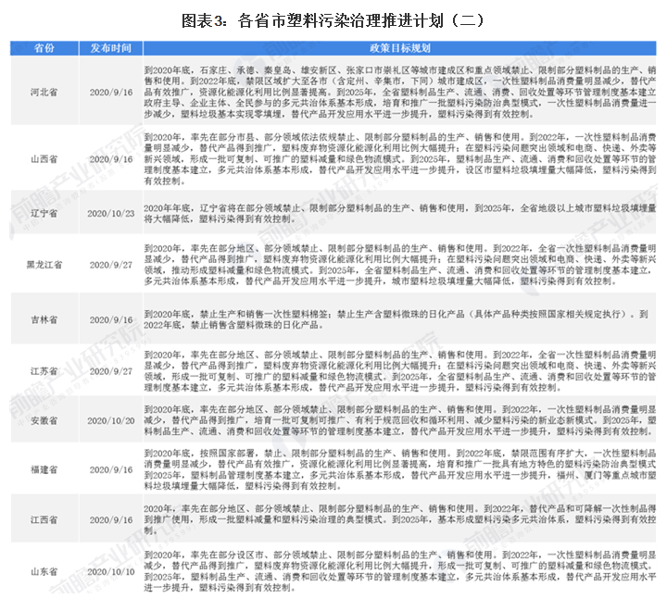This screenshot has height=599, width=667.
Task: Select the 发布时间 column header
Action: 110,48
